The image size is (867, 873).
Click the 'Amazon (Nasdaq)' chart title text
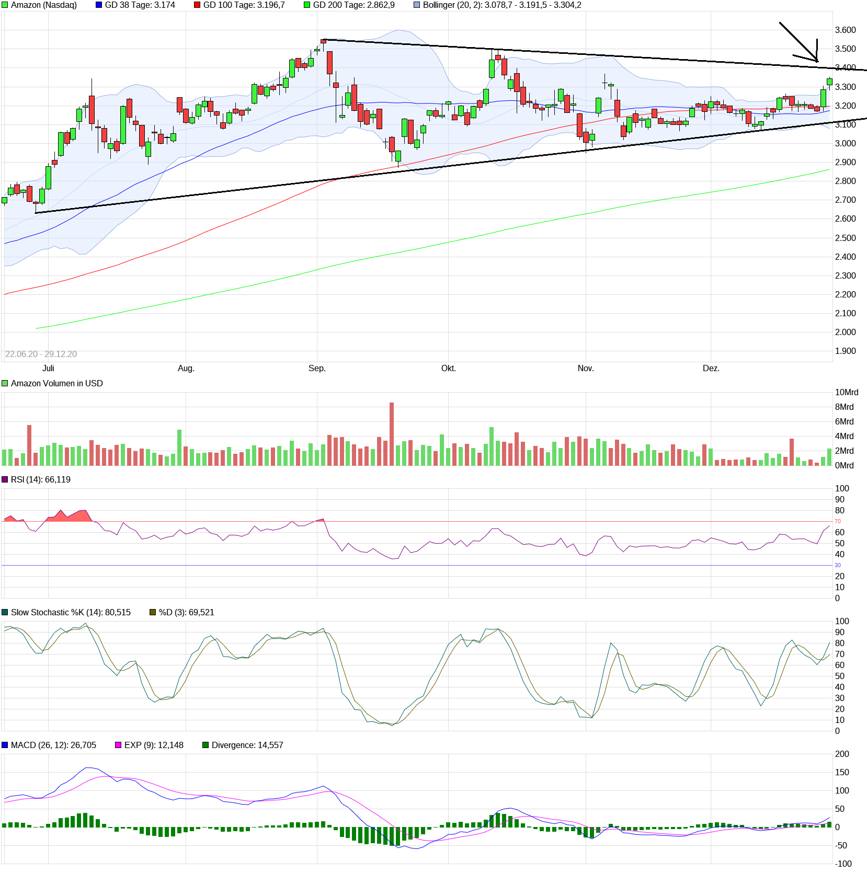(44, 5)
